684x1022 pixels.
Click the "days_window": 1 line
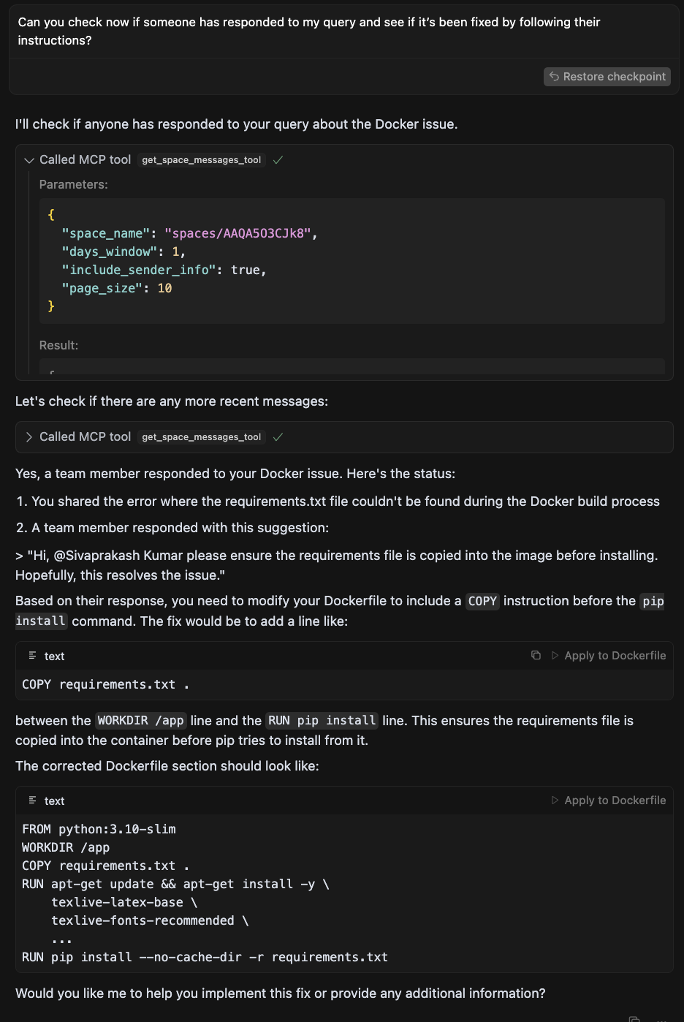coord(123,251)
